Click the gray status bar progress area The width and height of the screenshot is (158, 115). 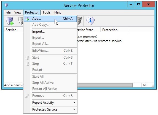coord(105,85)
